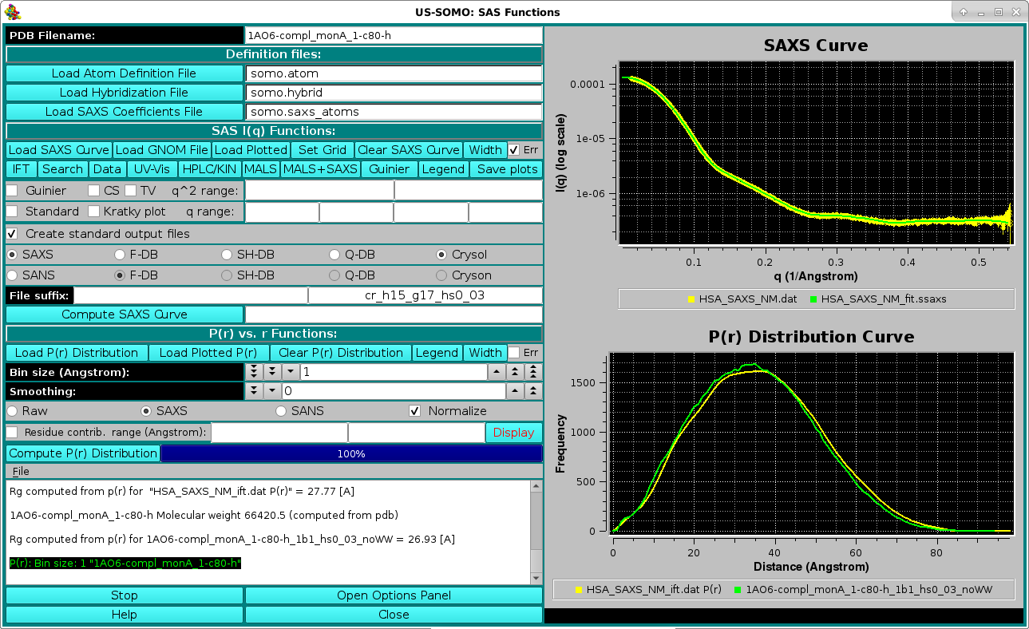Click Load Atom Definition File

(124, 73)
